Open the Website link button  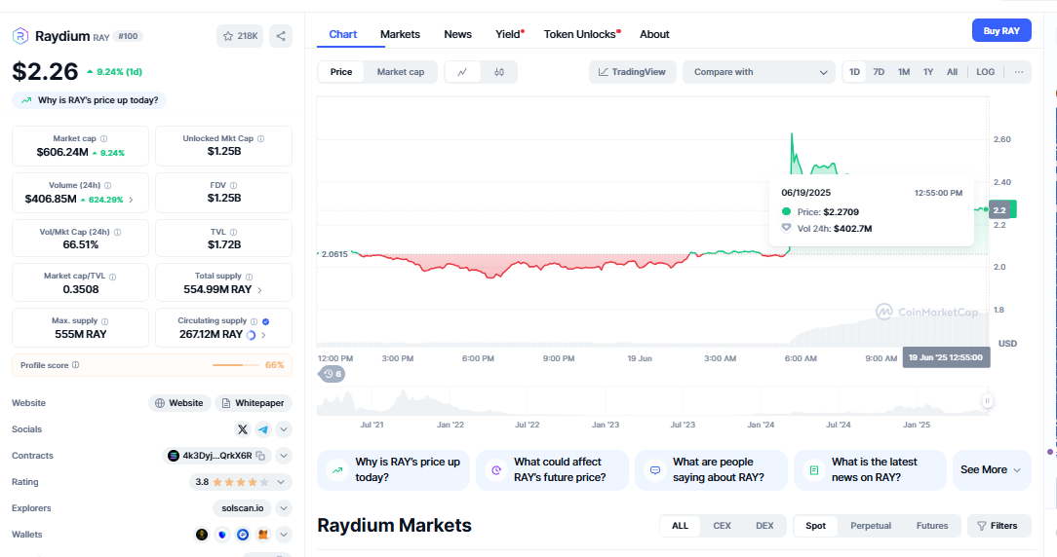tap(179, 403)
